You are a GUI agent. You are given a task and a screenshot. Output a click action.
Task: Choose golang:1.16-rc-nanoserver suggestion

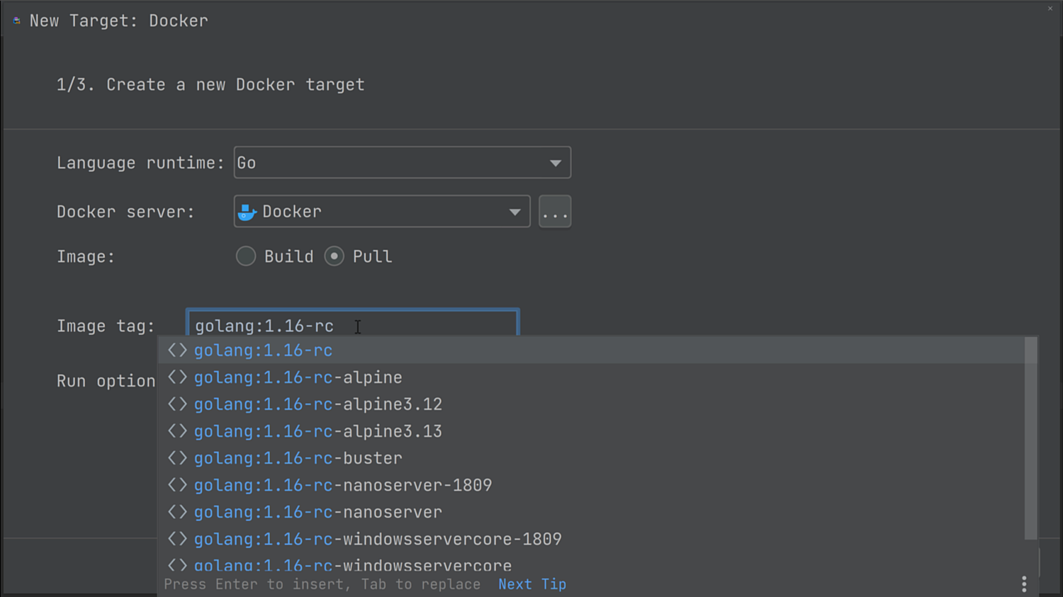(x=591, y=512)
